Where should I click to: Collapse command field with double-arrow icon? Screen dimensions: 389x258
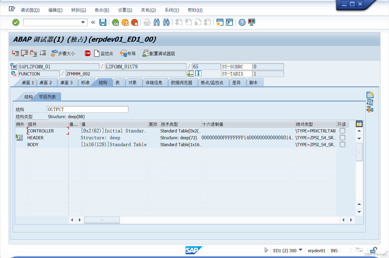click(x=93, y=22)
